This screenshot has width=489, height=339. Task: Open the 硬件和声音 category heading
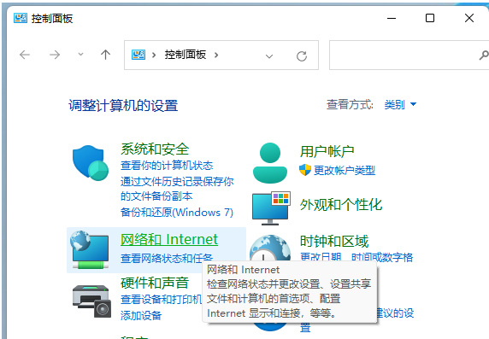coord(155,283)
